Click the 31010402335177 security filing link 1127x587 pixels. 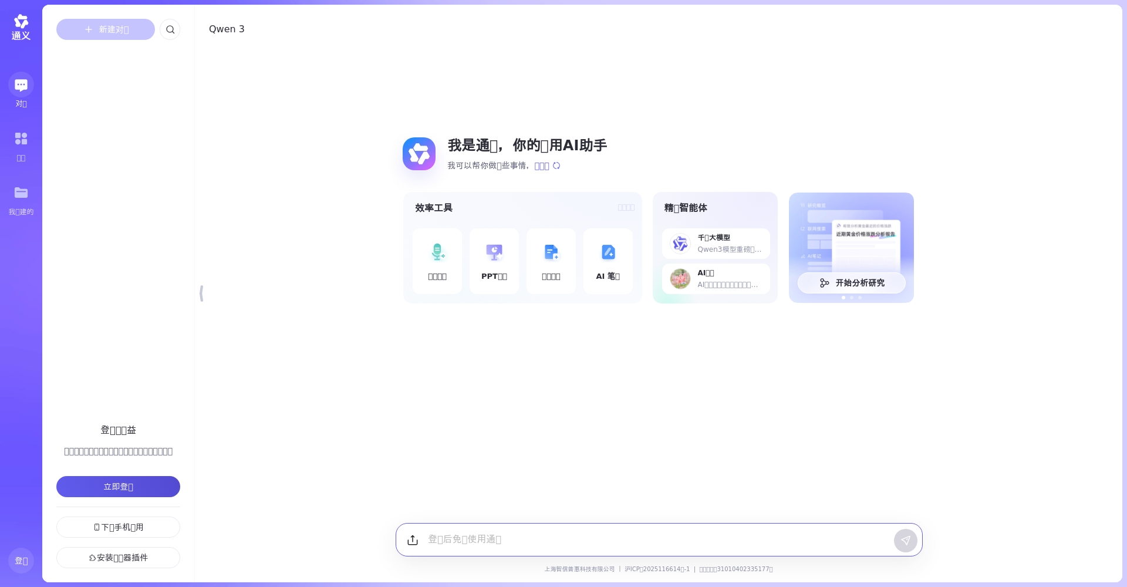pos(736,569)
